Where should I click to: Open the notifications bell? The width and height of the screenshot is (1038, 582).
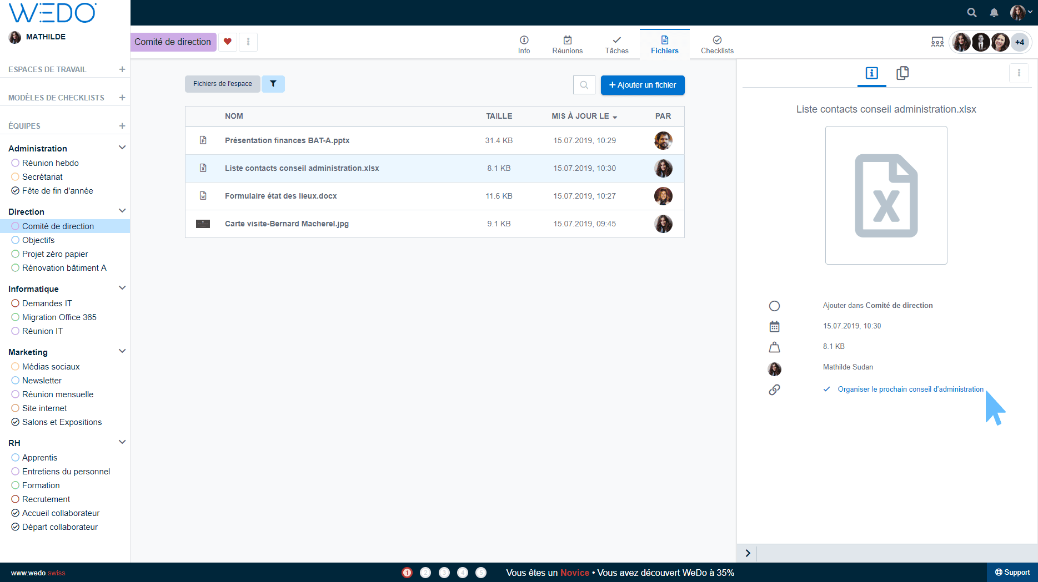pyautogui.click(x=994, y=12)
